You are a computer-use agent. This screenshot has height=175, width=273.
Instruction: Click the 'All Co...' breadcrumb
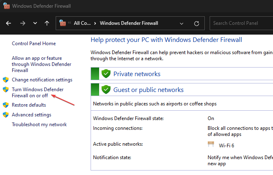click(82, 23)
